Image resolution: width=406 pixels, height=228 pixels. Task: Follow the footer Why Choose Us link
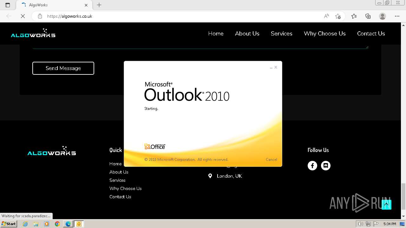click(126, 188)
